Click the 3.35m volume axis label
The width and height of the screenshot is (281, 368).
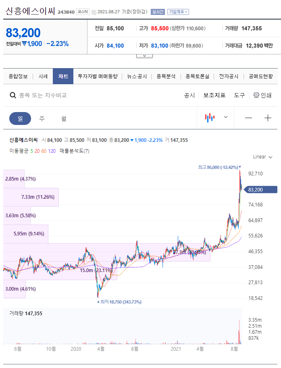[x=255, y=320]
